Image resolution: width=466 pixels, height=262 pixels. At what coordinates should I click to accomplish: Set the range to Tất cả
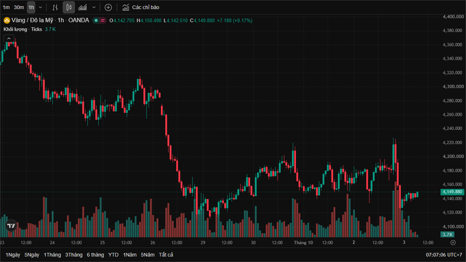pos(166,254)
